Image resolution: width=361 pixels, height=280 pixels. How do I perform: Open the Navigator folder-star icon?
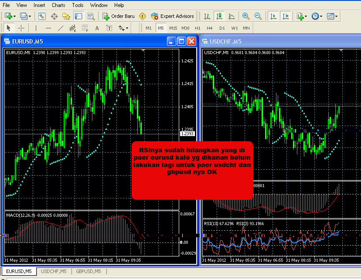coord(66,16)
